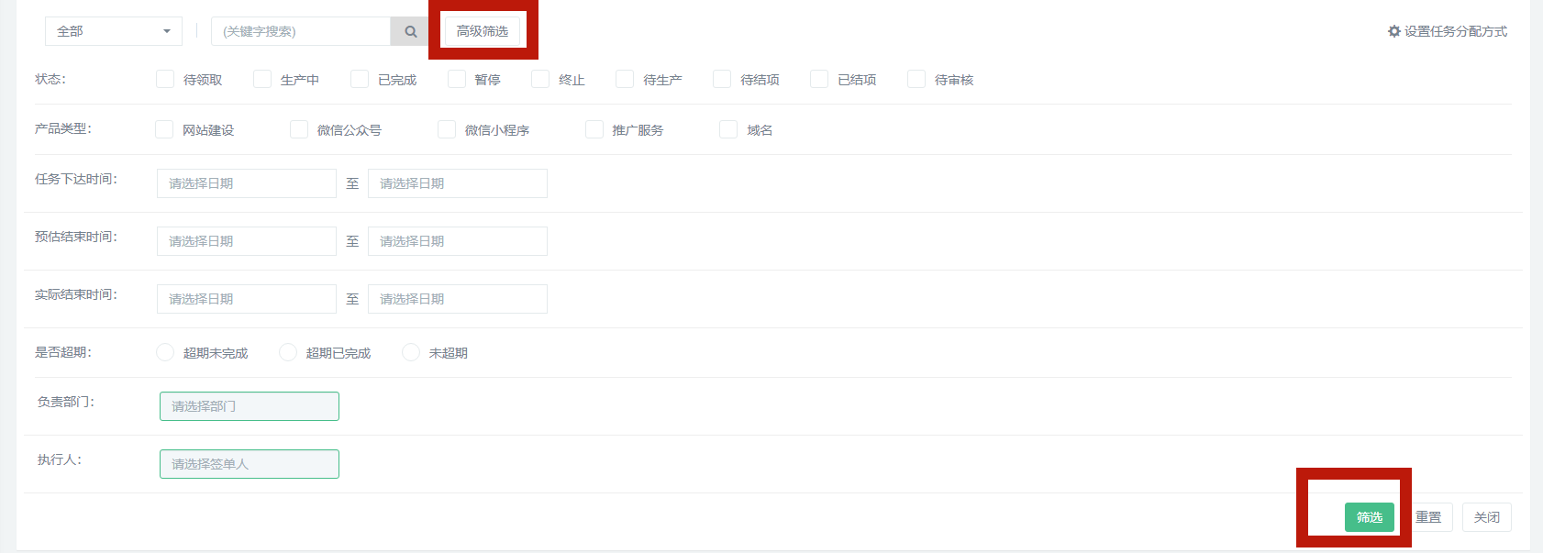Check the 网站建设 product type
Viewport: 1543px width, 553px height.
[x=164, y=130]
